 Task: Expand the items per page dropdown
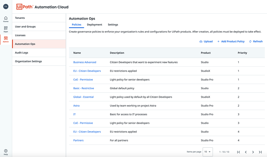click(x=208, y=152)
